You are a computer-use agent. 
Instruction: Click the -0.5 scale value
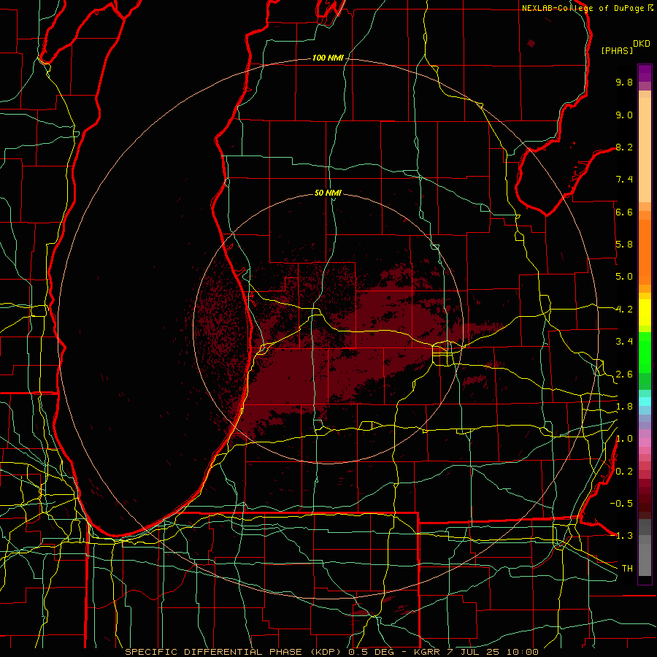pos(621,503)
